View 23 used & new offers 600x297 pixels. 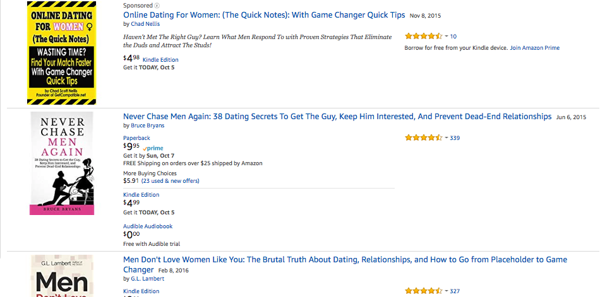coord(171,181)
